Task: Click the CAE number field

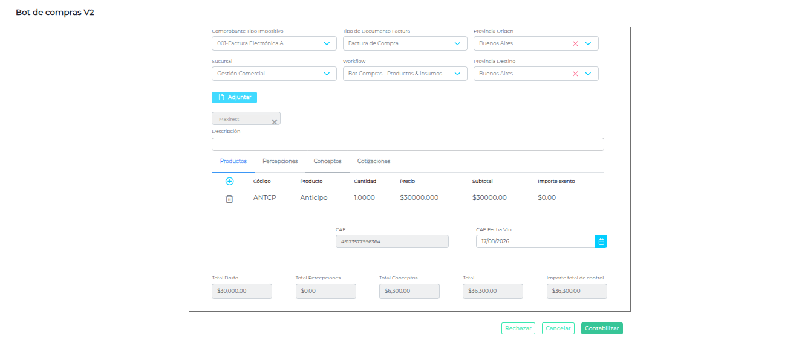Action: pyautogui.click(x=392, y=241)
